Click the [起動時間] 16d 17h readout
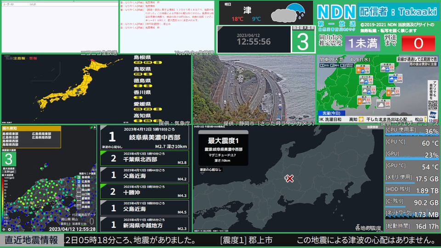Image resolution: width=441 pixels, height=248 pixels. point(412,226)
